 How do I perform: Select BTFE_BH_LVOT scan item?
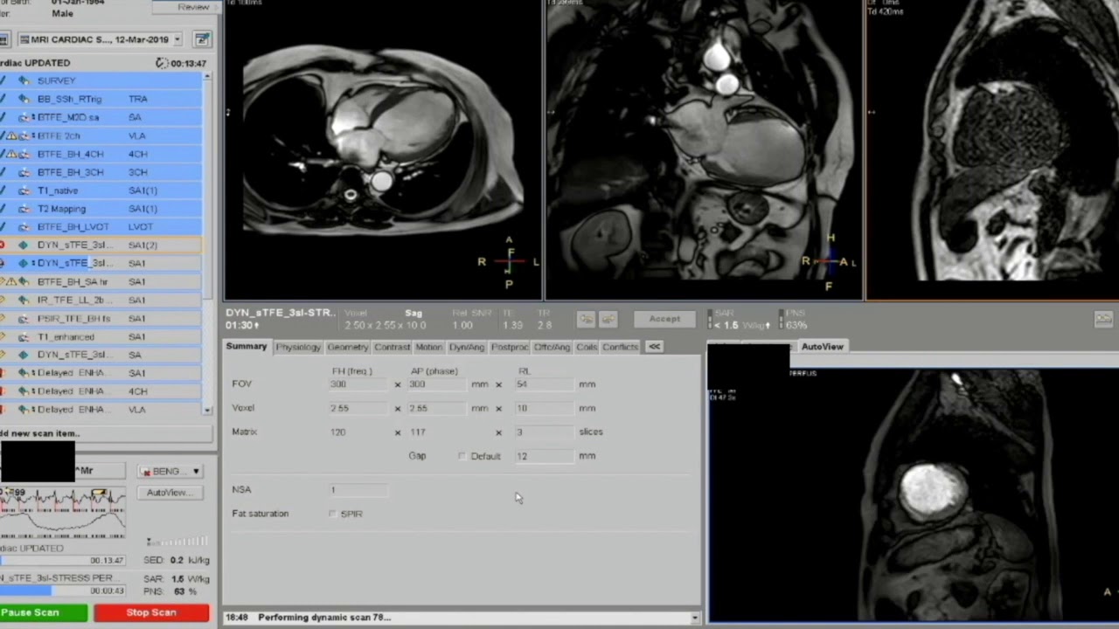point(101,226)
